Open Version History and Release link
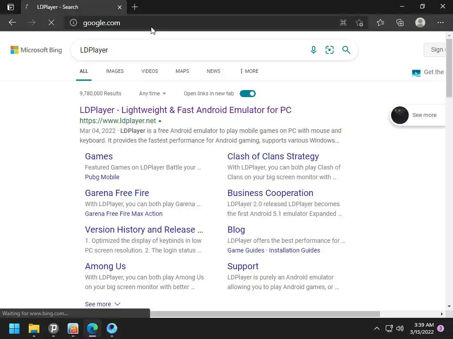 coord(144,230)
